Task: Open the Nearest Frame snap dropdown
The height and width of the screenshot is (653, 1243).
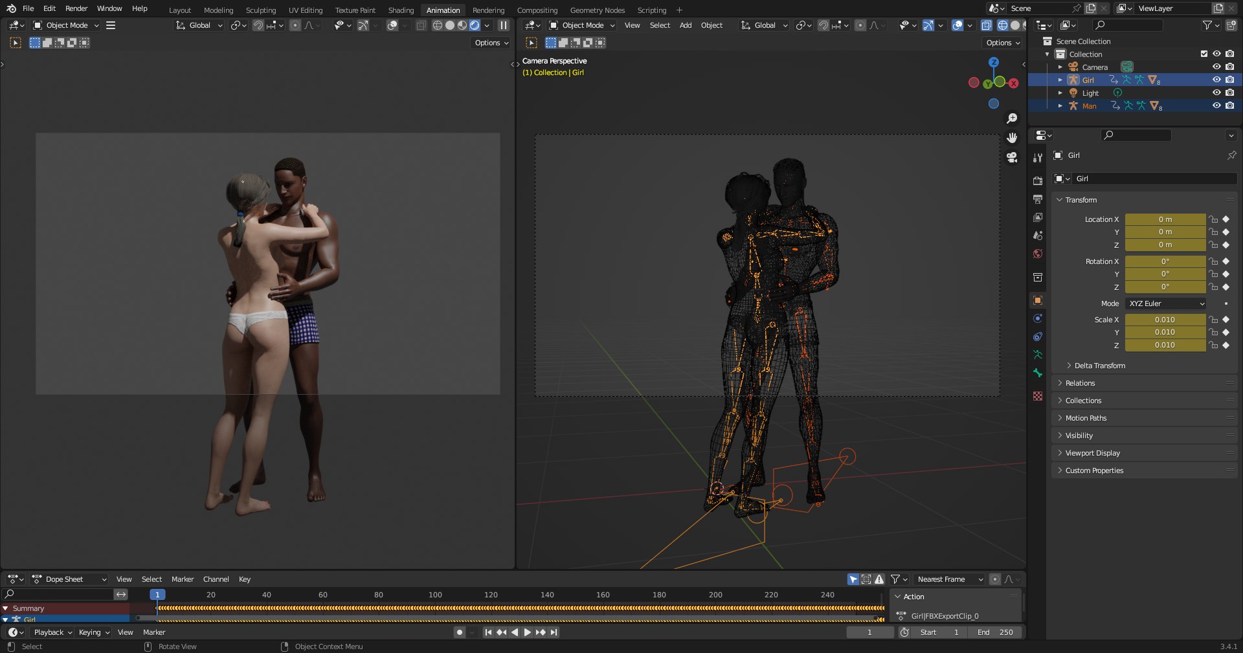Action: (948, 579)
